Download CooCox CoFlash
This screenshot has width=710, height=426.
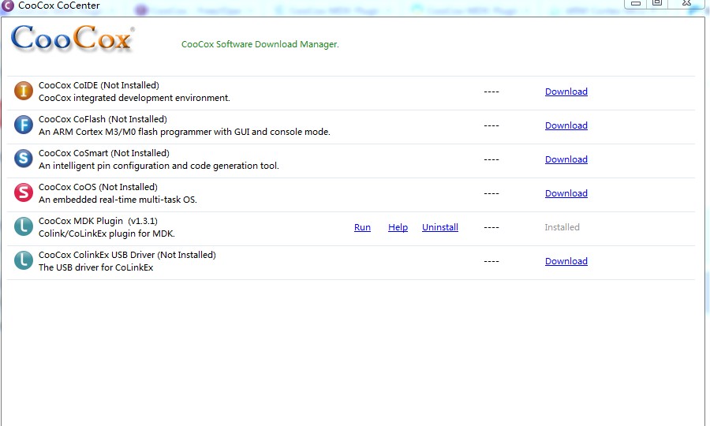pyautogui.click(x=566, y=125)
